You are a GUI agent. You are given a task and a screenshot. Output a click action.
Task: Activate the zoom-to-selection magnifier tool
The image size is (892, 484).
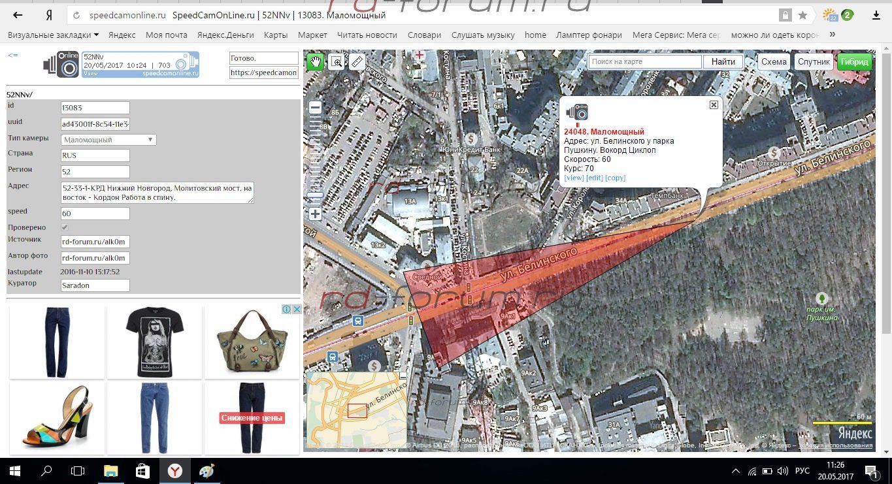pyautogui.click(x=336, y=62)
